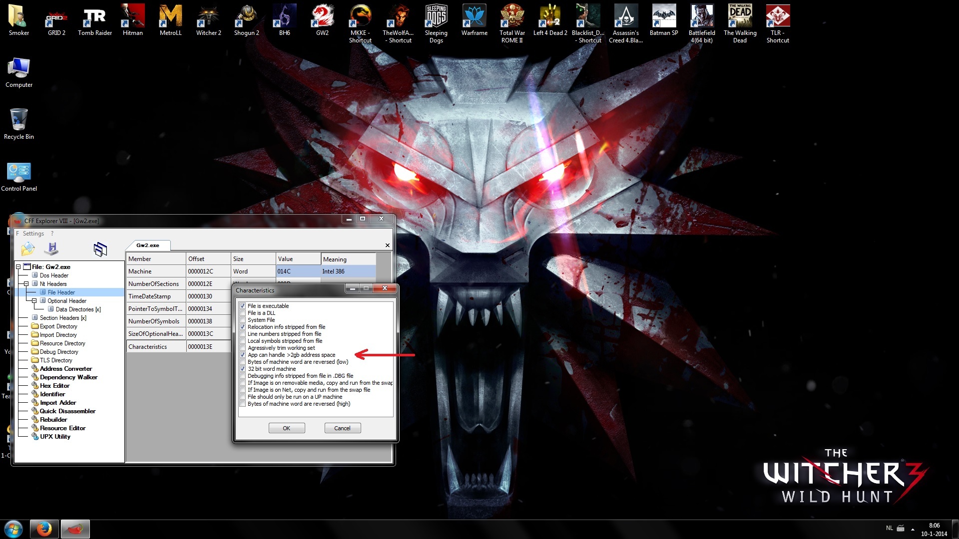Close the Gw2.exe tab with the x

(x=388, y=245)
